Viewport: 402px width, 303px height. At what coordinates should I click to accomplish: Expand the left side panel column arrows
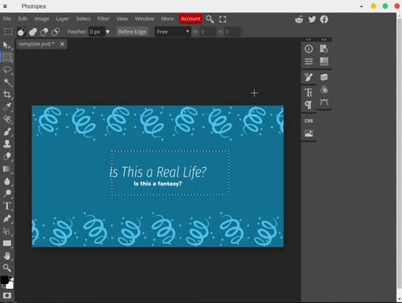[309, 39]
